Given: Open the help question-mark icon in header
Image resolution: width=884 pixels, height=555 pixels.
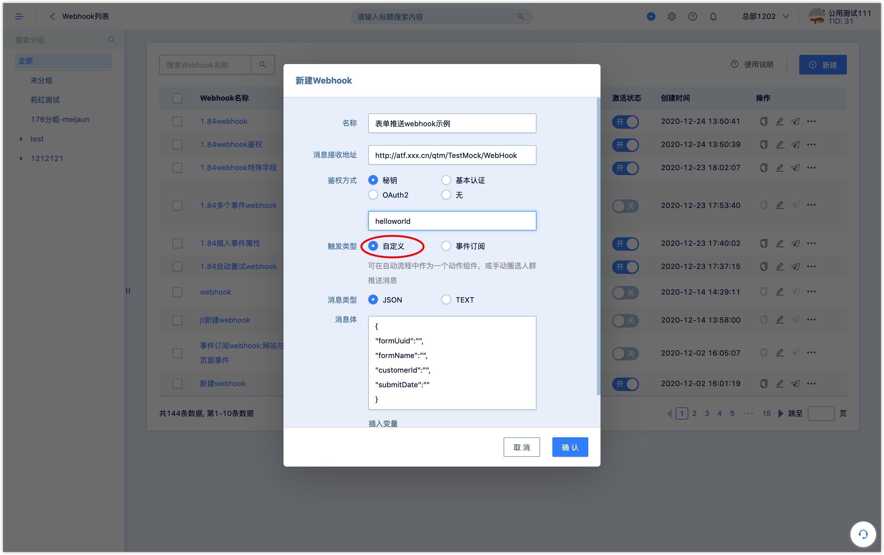Looking at the screenshot, I should (692, 16).
